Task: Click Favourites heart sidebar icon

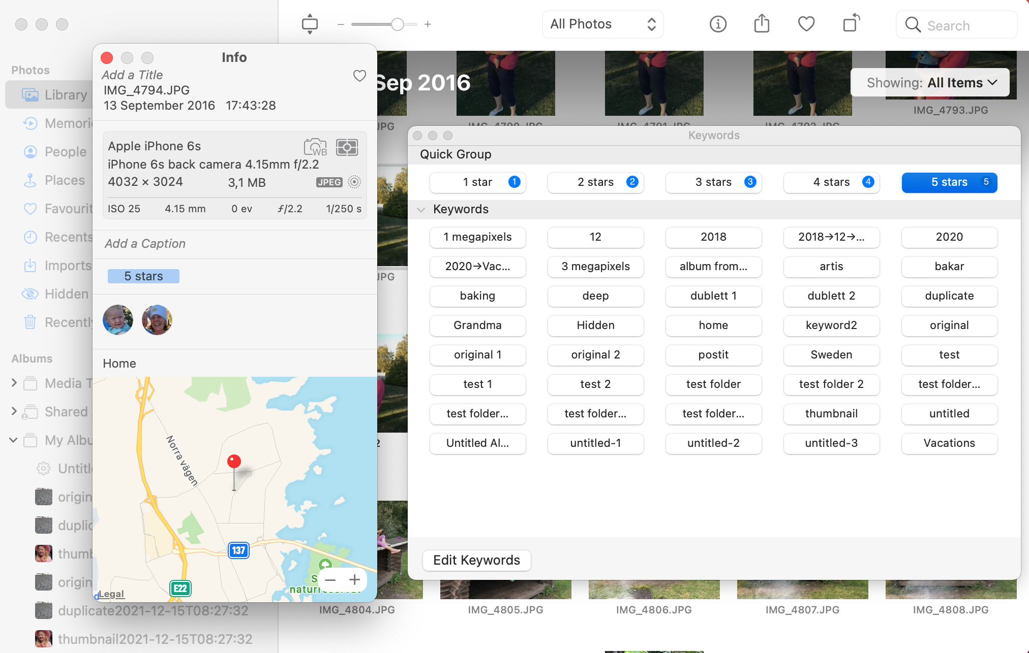Action: [x=30, y=208]
